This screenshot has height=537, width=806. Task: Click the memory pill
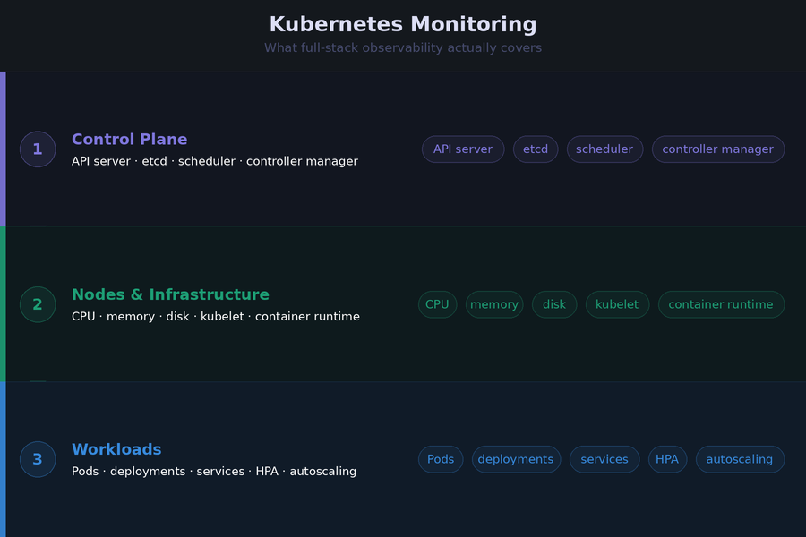point(494,304)
